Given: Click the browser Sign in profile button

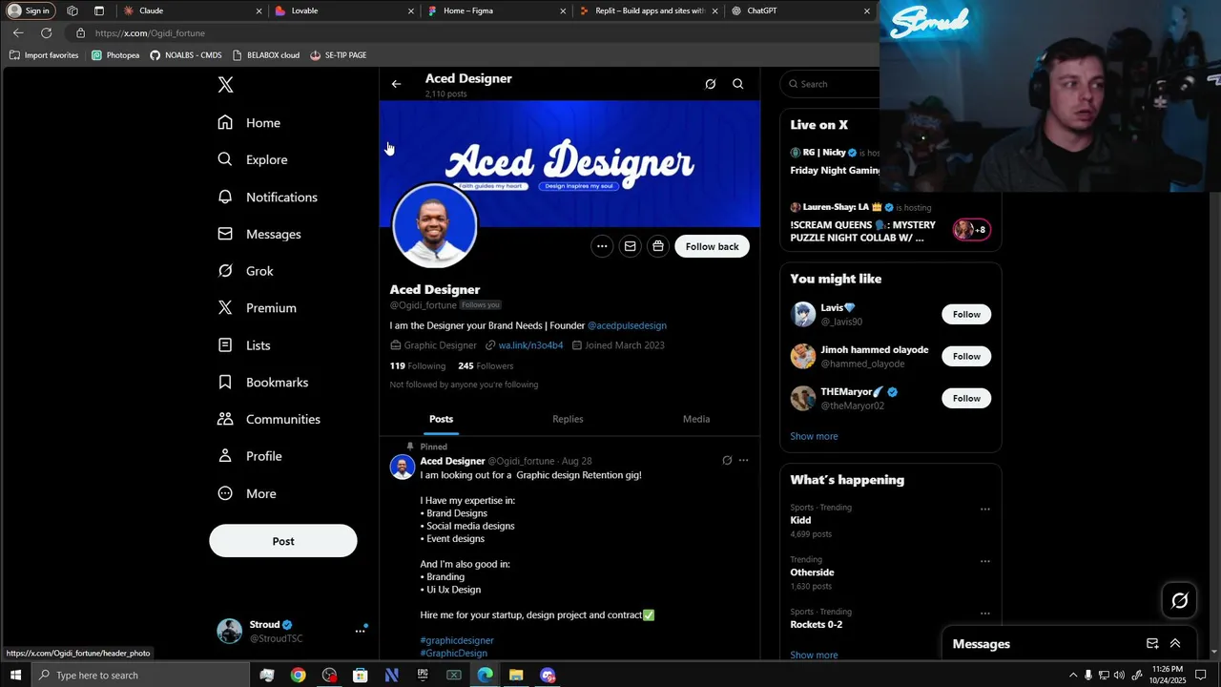Looking at the screenshot, I should coord(29,10).
